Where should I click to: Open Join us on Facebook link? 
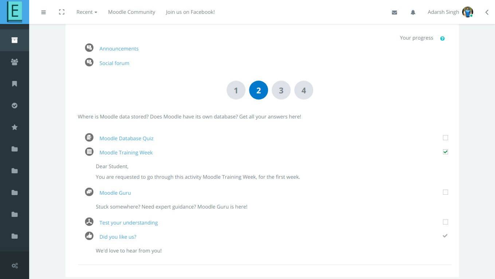[190, 12]
